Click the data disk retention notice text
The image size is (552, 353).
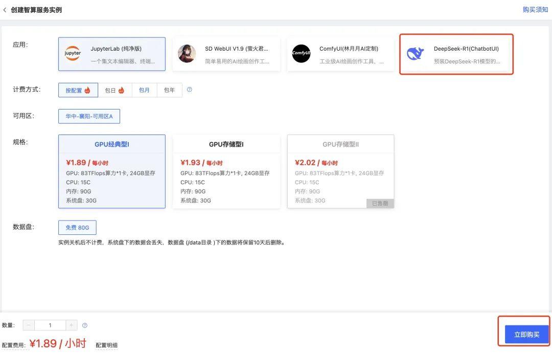click(171, 242)
